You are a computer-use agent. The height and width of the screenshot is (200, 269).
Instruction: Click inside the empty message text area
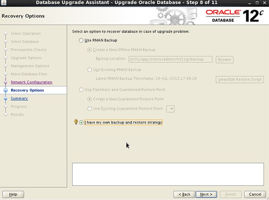coord(168,174)
